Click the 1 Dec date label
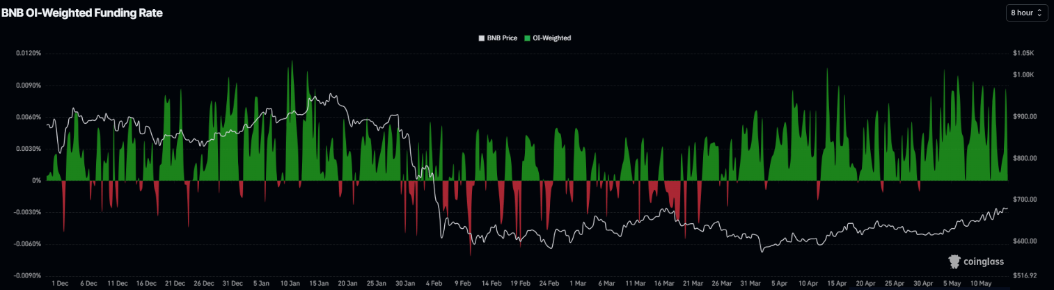The image size is (1054, 290). click(59, 284)
